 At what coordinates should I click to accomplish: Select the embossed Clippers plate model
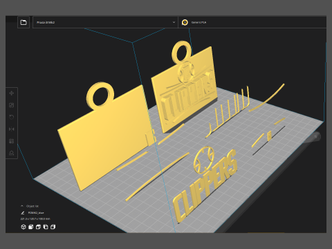point(185,89)
